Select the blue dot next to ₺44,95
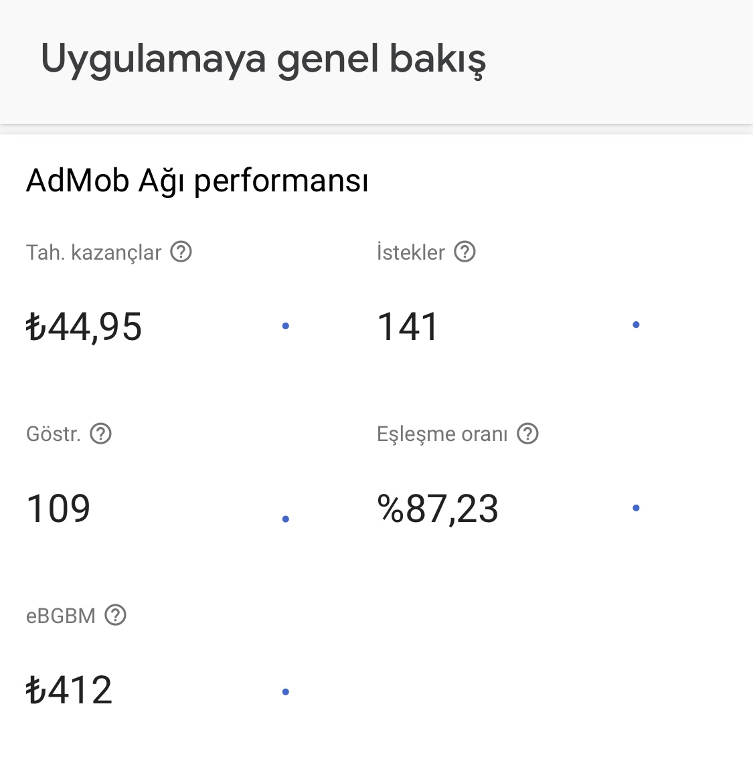 (286, 326)
